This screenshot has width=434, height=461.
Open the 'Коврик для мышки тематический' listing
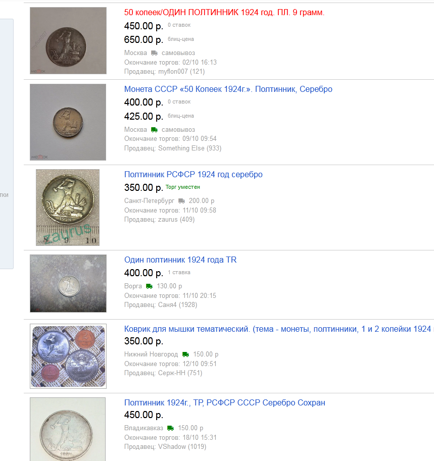[279, 329]
